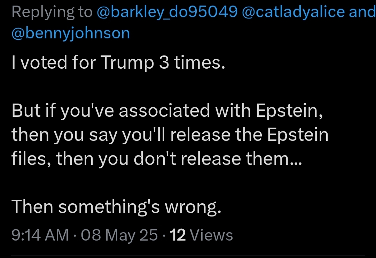The image size is (376, 258).
Task: Click the line "then you say you'll release the Epstein"
Action: coord(170,135)
